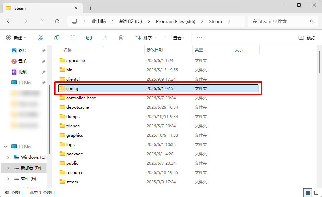This screenshot has height=197, width=322.
Task: Close the Steam tab
Action: (76, 8)
